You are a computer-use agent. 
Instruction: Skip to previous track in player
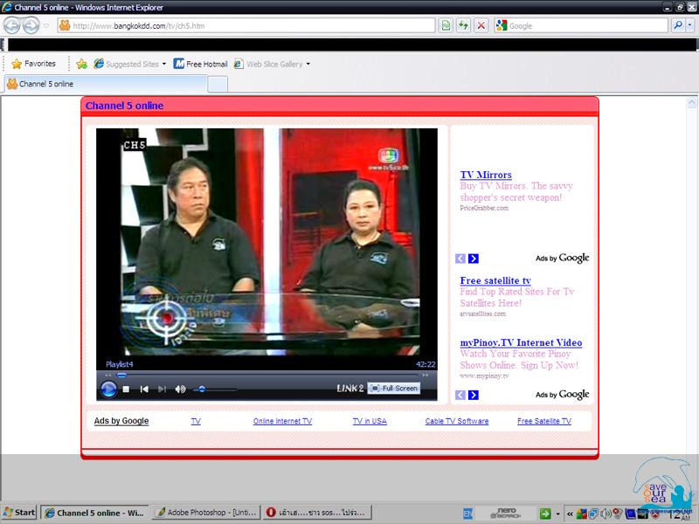144,390
